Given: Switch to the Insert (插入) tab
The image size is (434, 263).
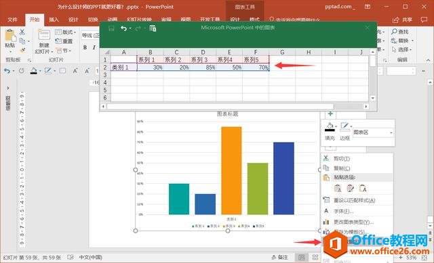Looking at the screenshot, I should click(54, 20).
